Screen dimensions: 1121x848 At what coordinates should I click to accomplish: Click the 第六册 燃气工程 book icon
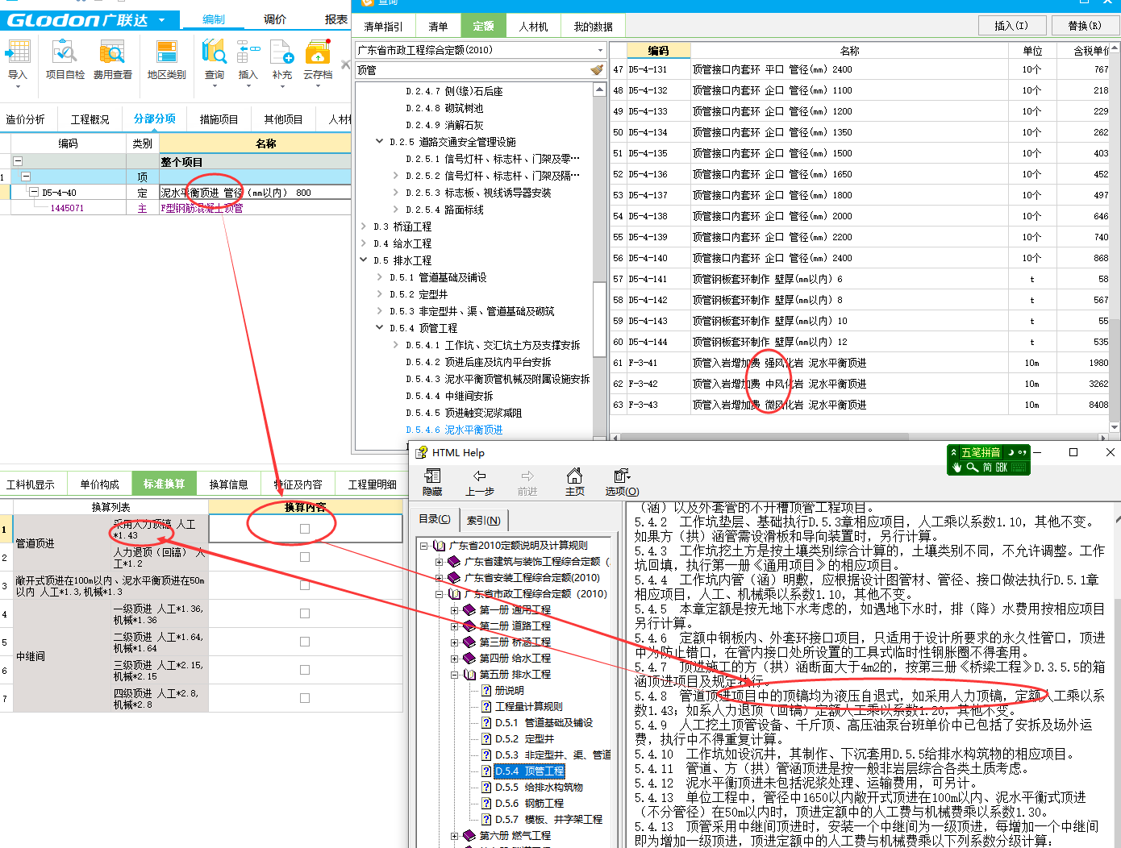pos(469,836)
